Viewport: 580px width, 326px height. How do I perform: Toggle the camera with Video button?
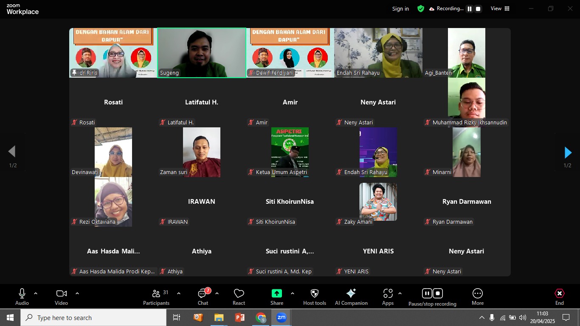pos(61,296)
